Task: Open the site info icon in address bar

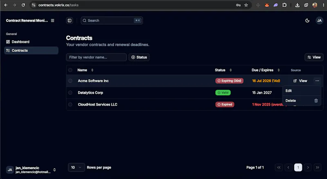Action: pyautogui.click(x=34, y=5)
